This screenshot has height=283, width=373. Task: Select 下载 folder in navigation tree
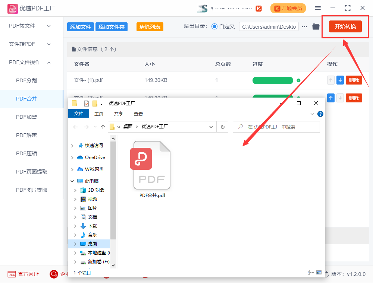(x=89, y=226)
